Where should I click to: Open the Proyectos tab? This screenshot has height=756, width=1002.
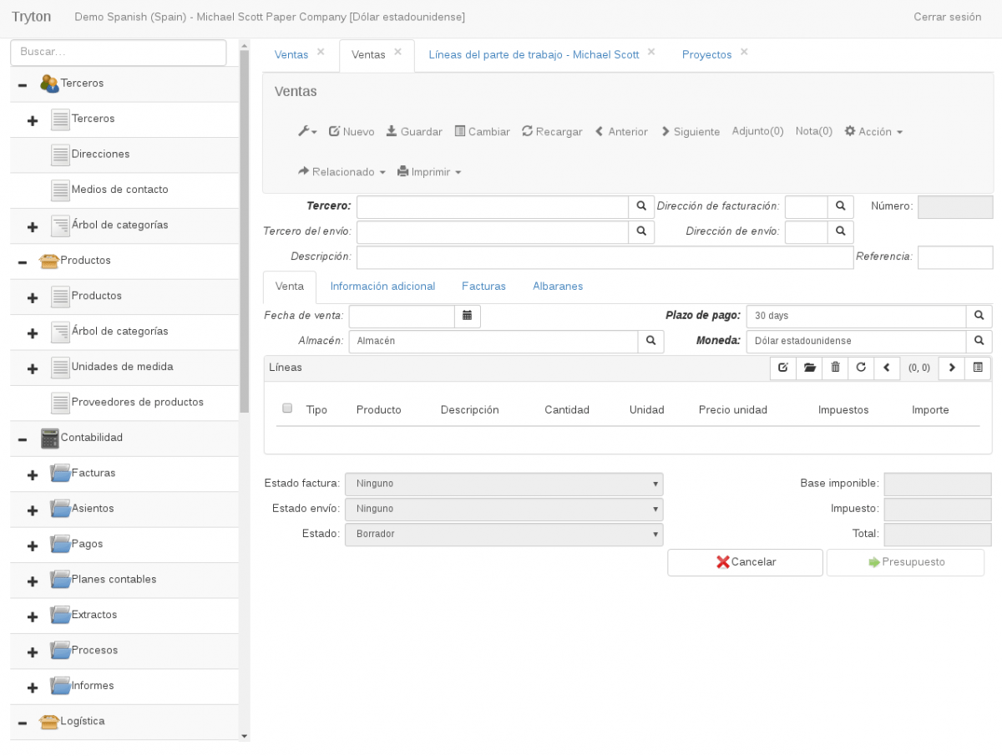[x=706, y=54]
